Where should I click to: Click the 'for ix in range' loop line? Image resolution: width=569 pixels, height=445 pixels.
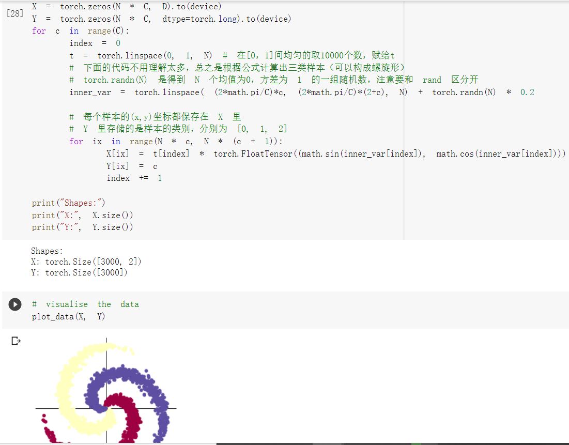point(176,141)
